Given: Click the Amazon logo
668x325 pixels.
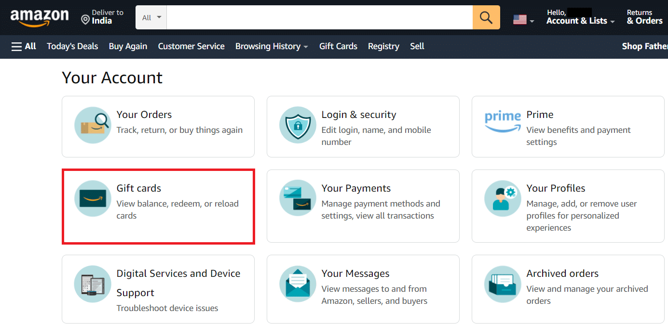Looking at the screenshot, I should tap(40, 18).
